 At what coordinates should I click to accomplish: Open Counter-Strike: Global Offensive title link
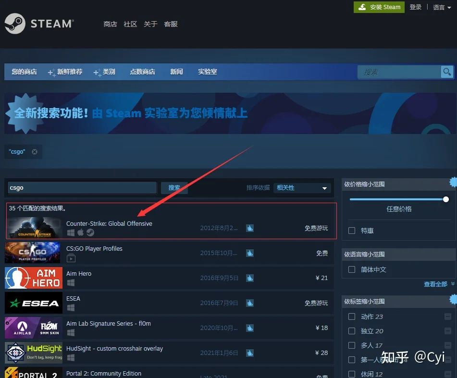tap(109, 224)
